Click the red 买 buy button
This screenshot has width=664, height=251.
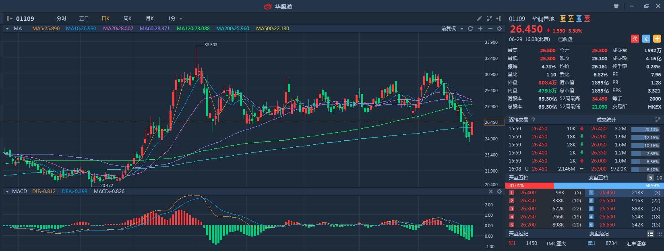point(635,39)
